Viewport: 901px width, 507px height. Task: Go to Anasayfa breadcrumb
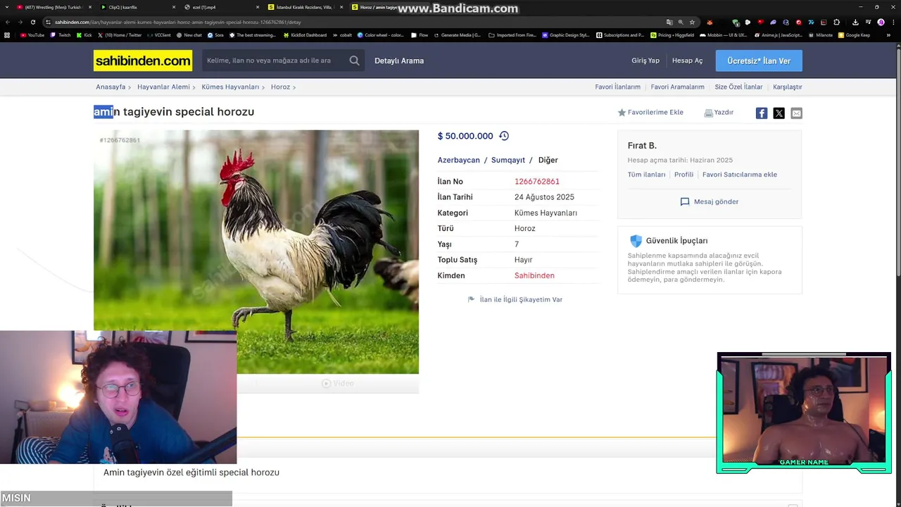coord(111,87)
